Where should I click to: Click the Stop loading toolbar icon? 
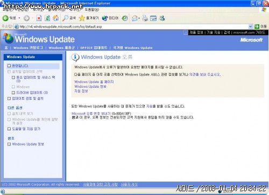coord(39,18)
